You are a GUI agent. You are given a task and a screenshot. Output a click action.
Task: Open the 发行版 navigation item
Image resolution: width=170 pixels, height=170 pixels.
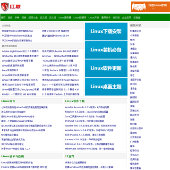pos(116,17)
